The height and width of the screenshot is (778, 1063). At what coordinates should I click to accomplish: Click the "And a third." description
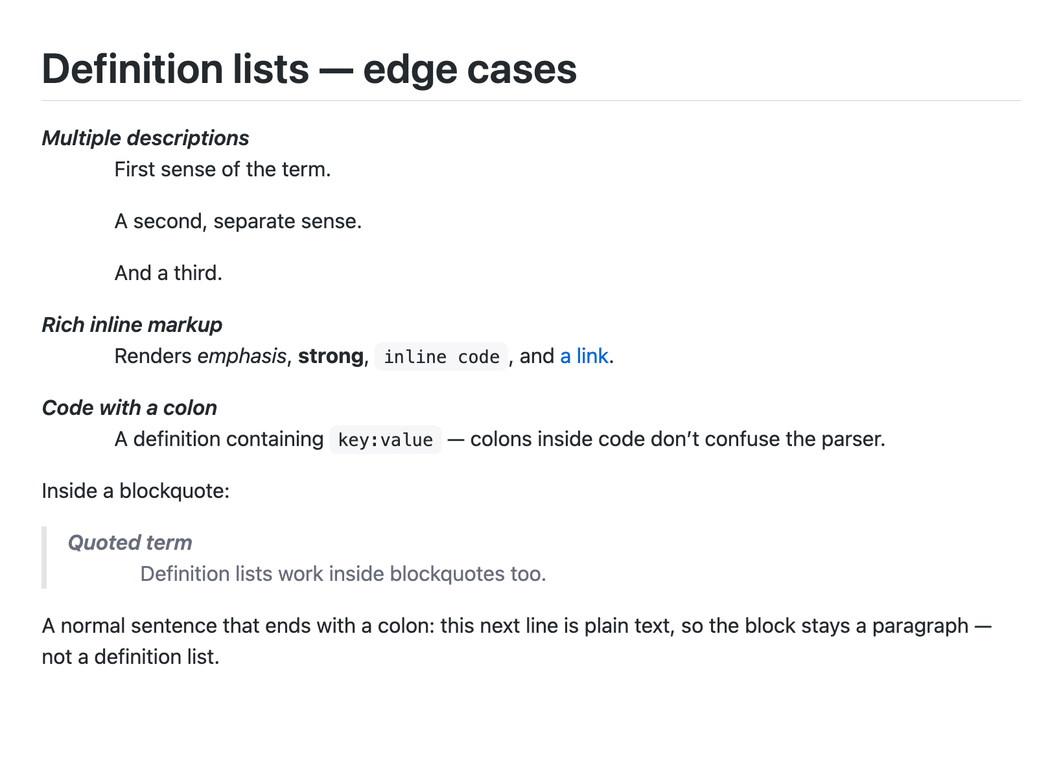tap(168, 273)
